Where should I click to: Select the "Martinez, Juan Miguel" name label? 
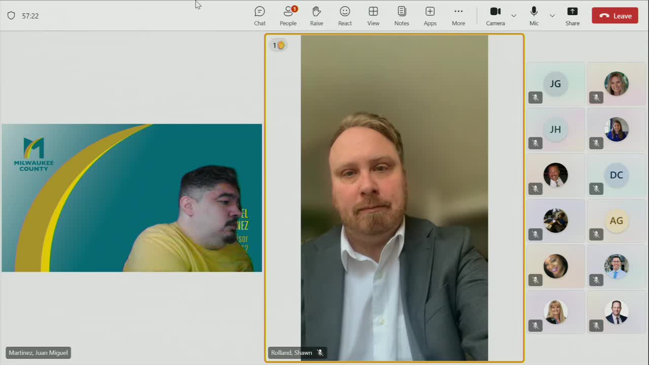38,353
